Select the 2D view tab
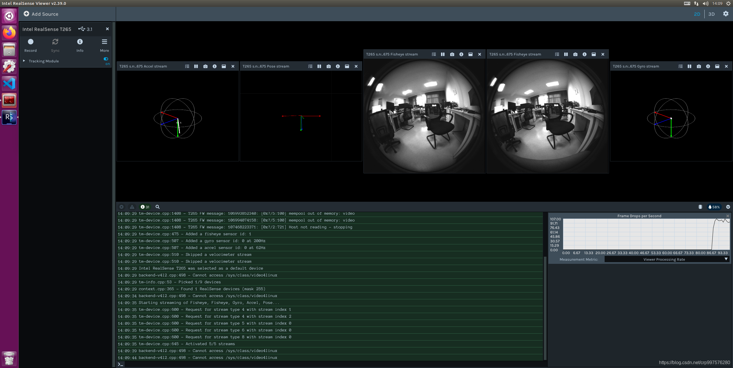733x368 pixels. click(697, 14)
